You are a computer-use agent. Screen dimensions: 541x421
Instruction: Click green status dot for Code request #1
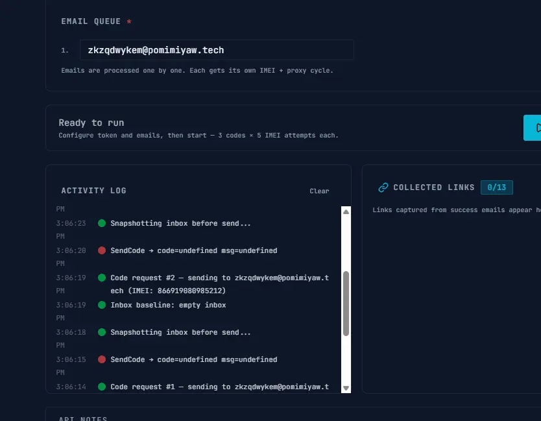point(102,387)
